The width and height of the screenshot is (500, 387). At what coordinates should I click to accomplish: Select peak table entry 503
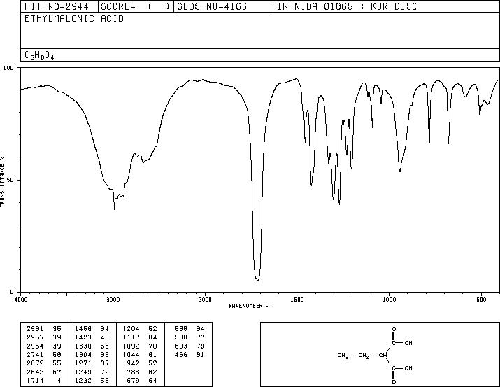click(190, 346)
